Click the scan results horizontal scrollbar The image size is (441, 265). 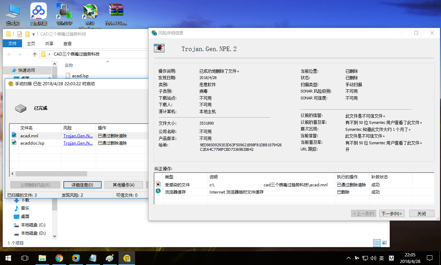[52, 174]
